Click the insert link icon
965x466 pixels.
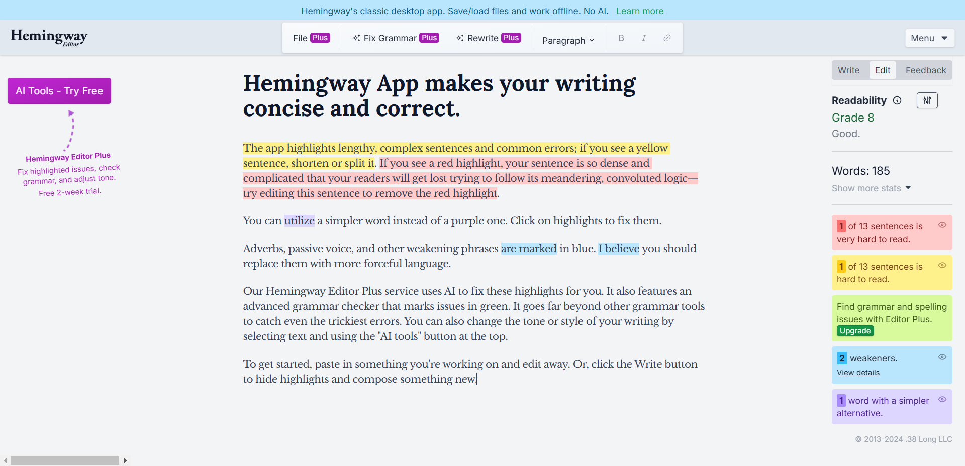tap(667, 38)
